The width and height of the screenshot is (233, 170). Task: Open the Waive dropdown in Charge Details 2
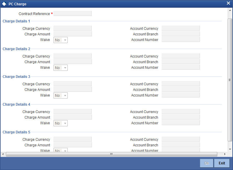pyautogui.click(x=61, y=68)
